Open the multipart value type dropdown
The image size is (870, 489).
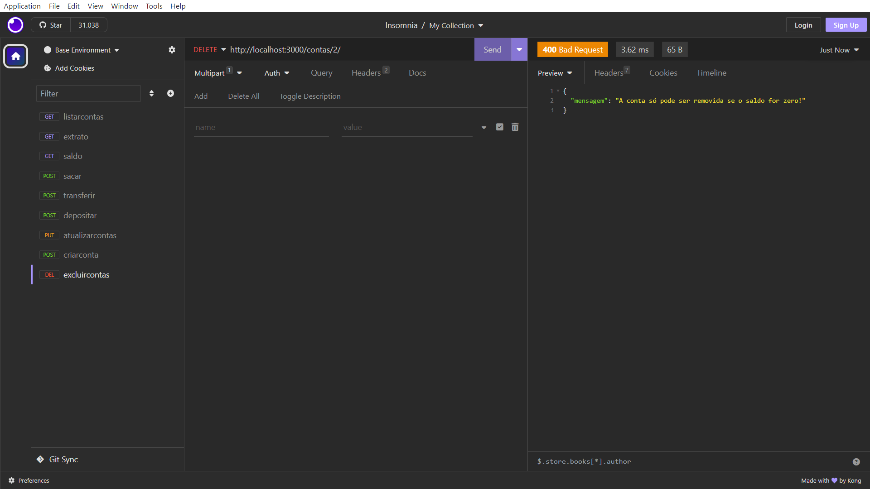[x=484, y=128]
